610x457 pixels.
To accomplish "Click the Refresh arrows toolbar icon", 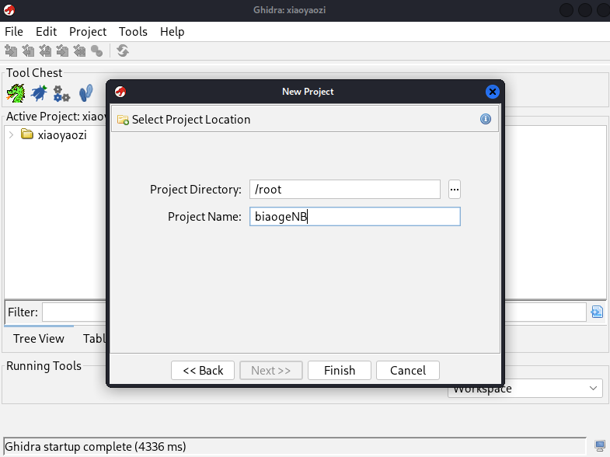I will click(x=123, y=51).
